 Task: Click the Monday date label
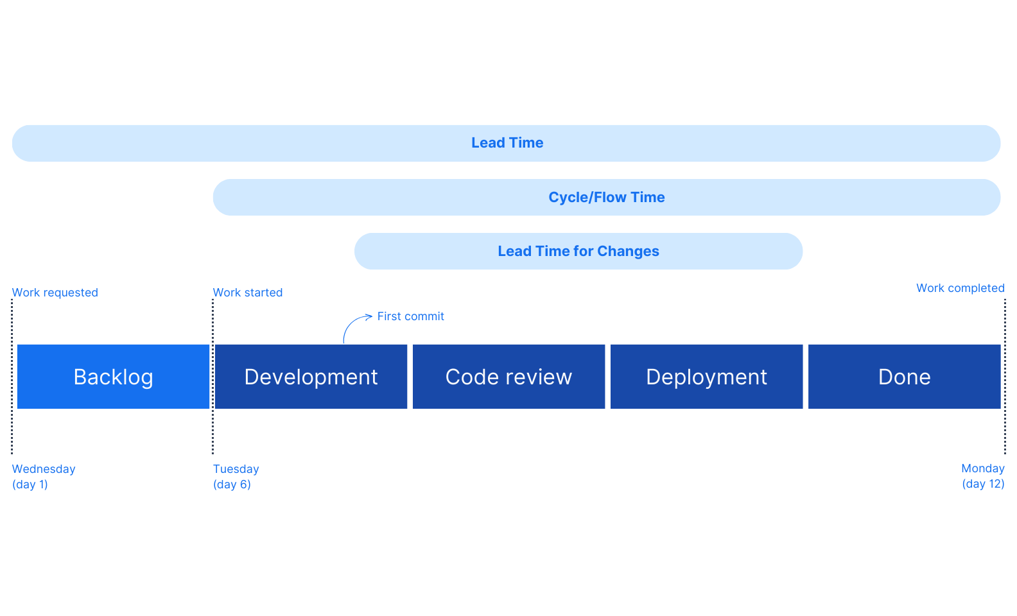(982, 468)
